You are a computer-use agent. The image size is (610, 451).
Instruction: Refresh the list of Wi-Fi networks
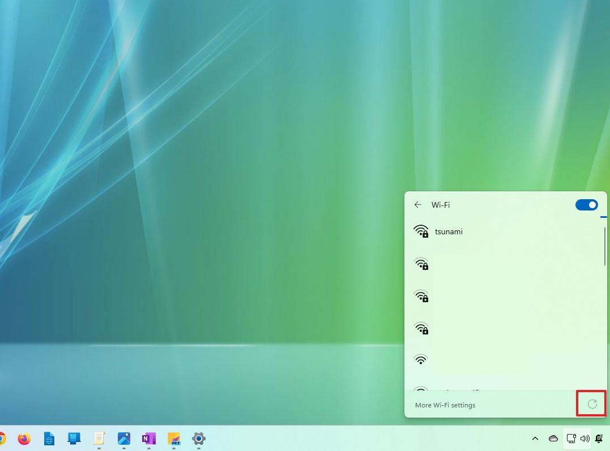591,404
